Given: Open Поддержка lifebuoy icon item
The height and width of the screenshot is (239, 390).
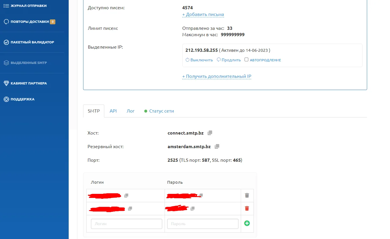Looking at the screenshot, I should coord(19,99).
